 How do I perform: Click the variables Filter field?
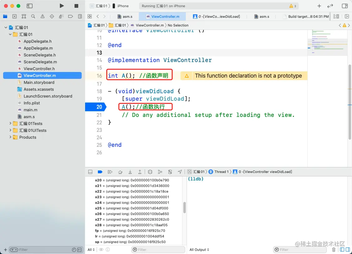tap(158, 250)
